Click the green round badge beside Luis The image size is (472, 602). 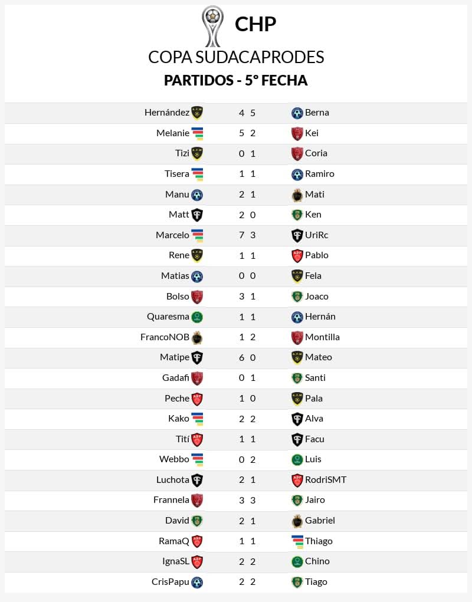point(297,459)
